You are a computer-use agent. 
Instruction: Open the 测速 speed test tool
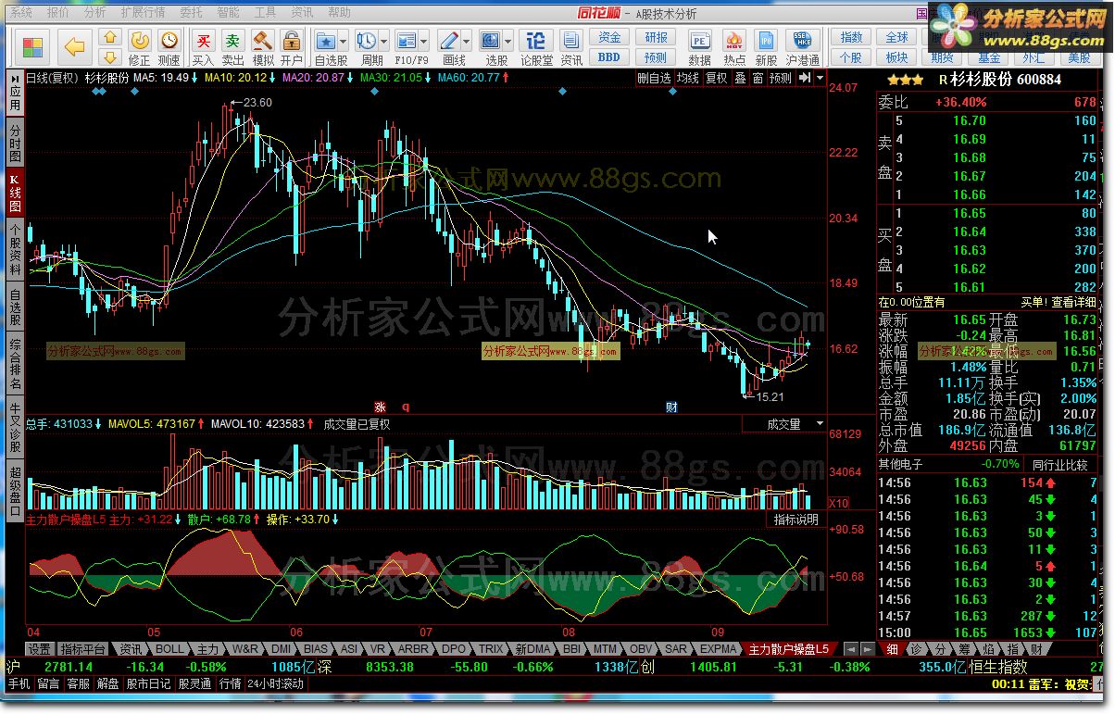[x=169, y=47]
